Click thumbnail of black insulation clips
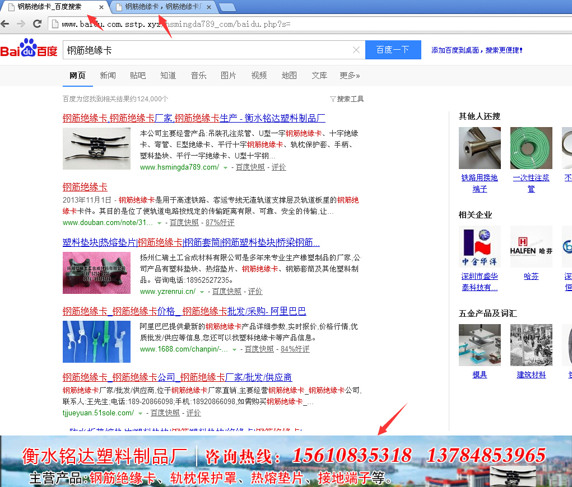The image size is (572, 487). 96,148
